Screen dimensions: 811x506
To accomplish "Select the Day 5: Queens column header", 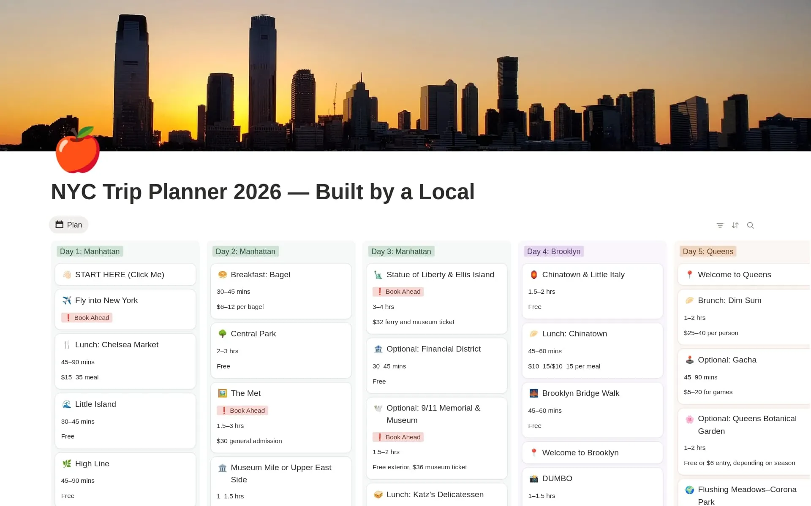I will [708, 252].
